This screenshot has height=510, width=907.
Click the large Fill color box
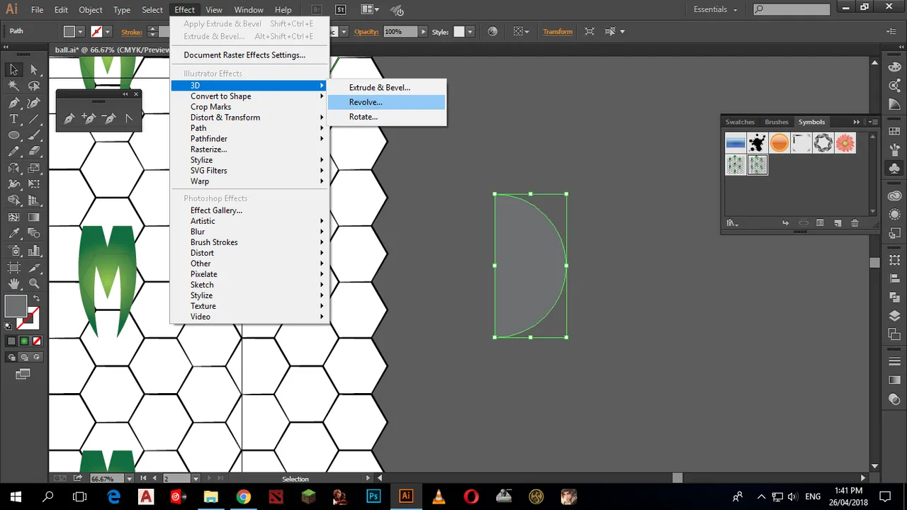click(x=16, y=307)
